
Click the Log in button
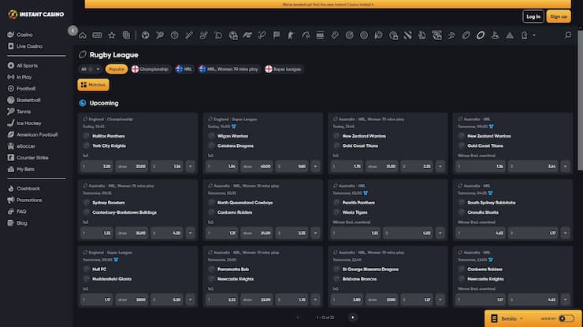(x=533, y=17)
